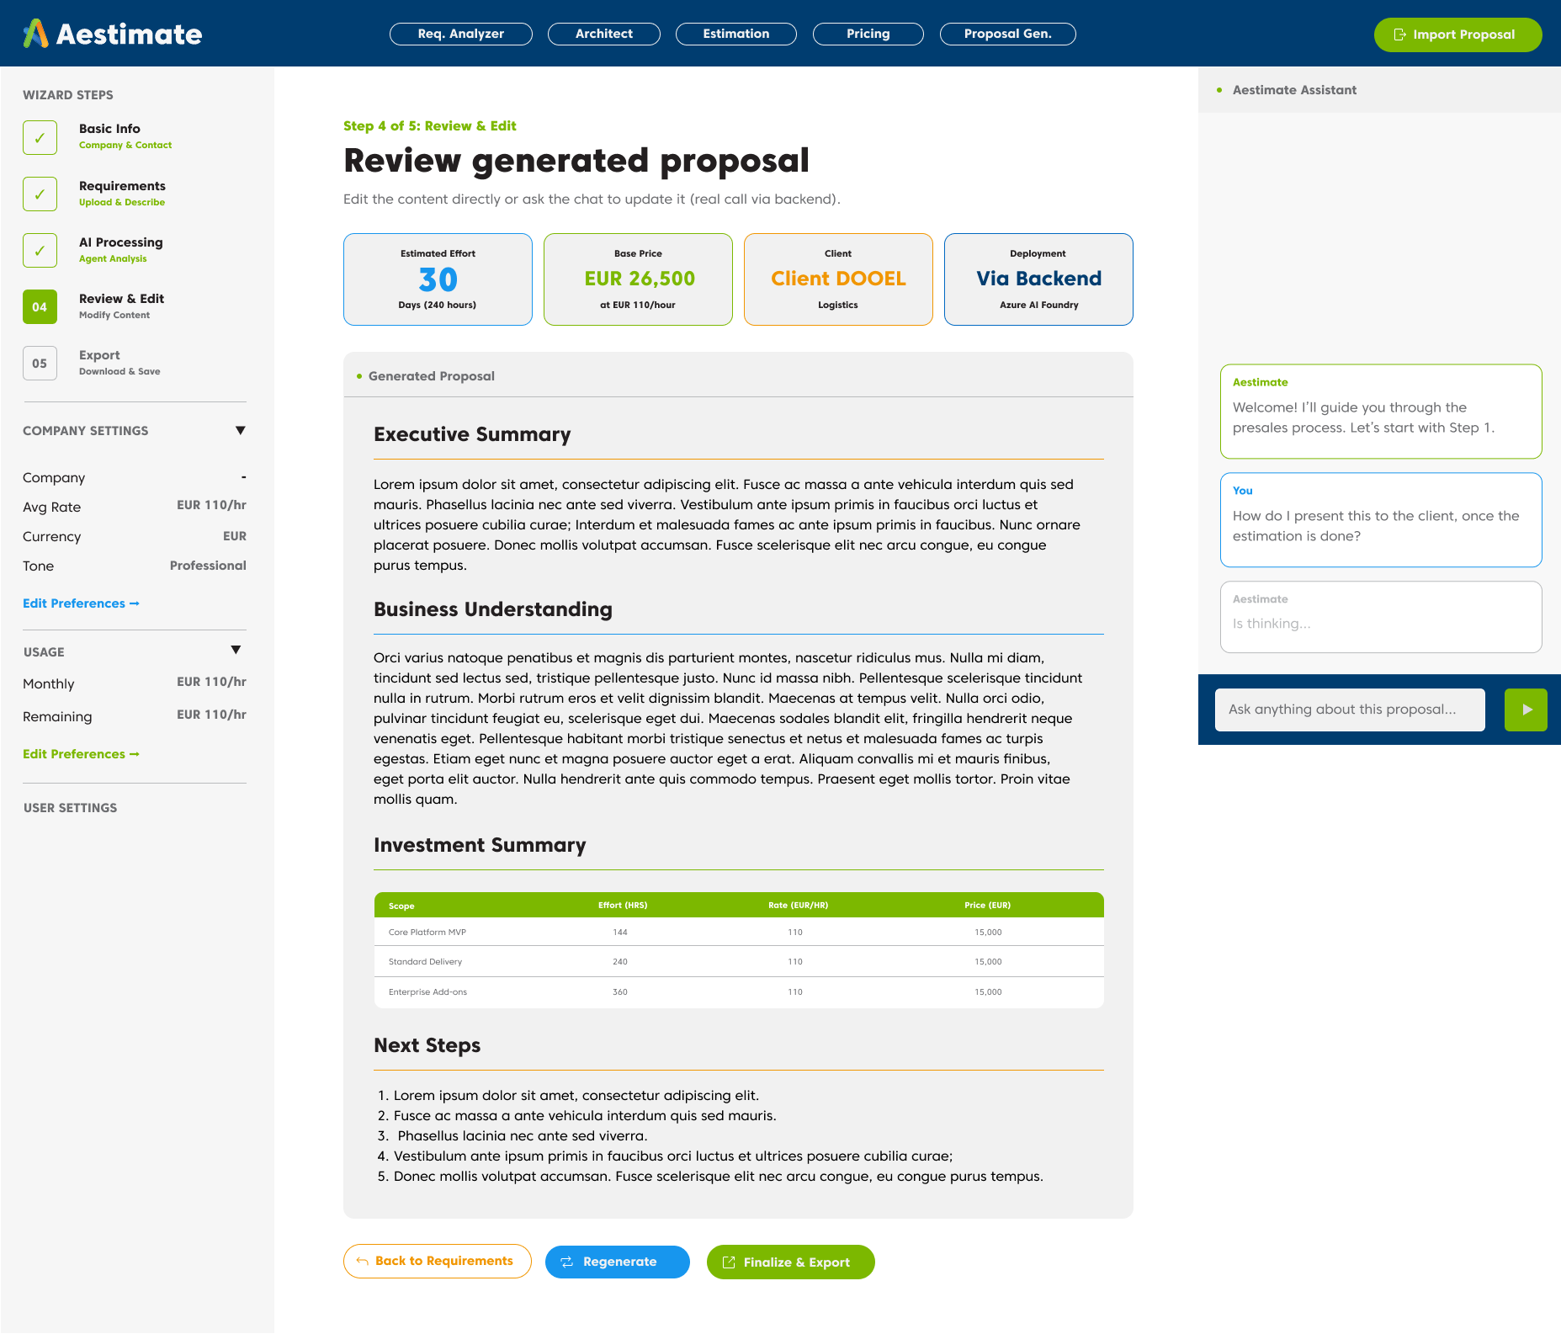Click the Avg Rate EUR 110/hr value
The width and height of the screenshot is (1561, 1334).
(x=211, y=505)
